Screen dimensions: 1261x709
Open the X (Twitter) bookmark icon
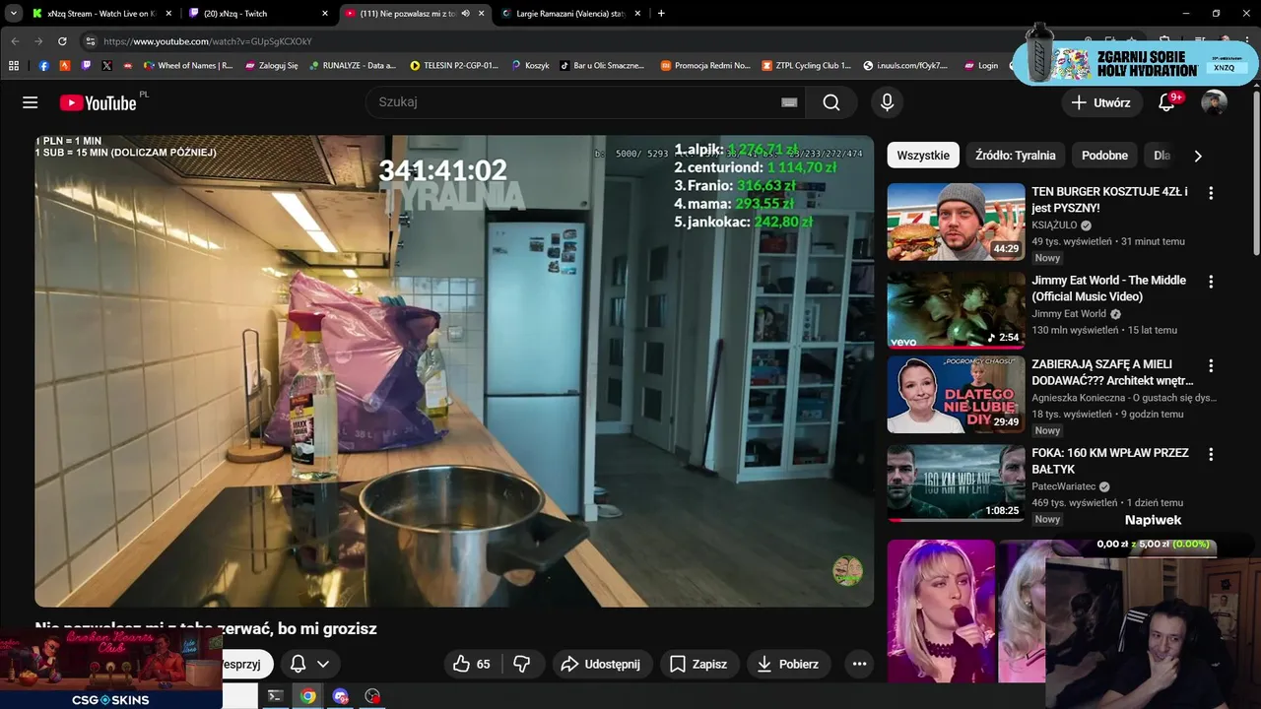coord(106,66)
